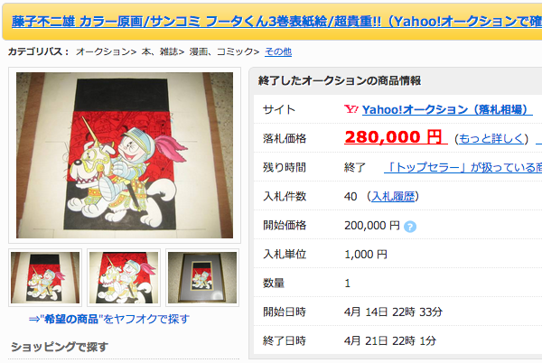Select the second thumbnail close-up of knight

(x=124, y=278)
